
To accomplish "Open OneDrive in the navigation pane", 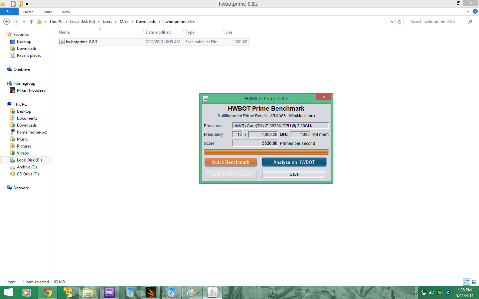I will (x=22, y=69).
